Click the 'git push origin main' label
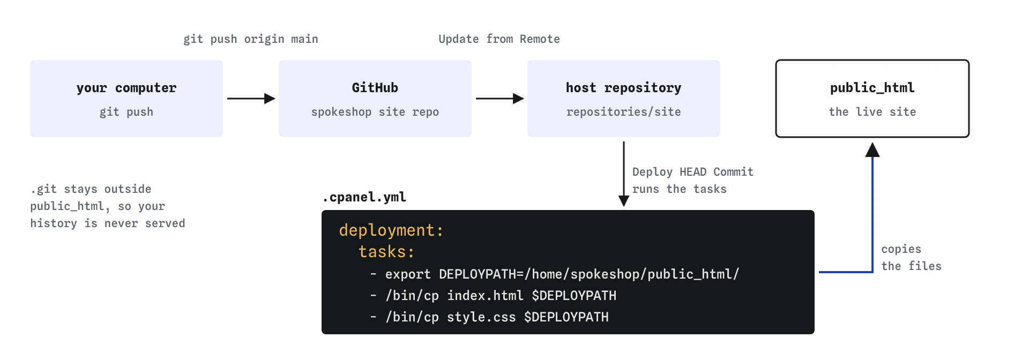This screenshot has height=360, width=1029. [251, 39]
